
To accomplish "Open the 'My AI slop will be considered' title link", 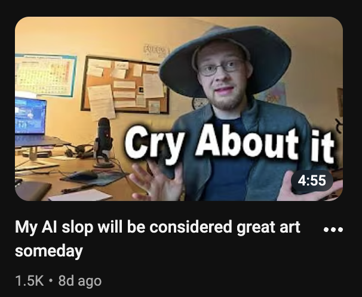I will (158, 239).
